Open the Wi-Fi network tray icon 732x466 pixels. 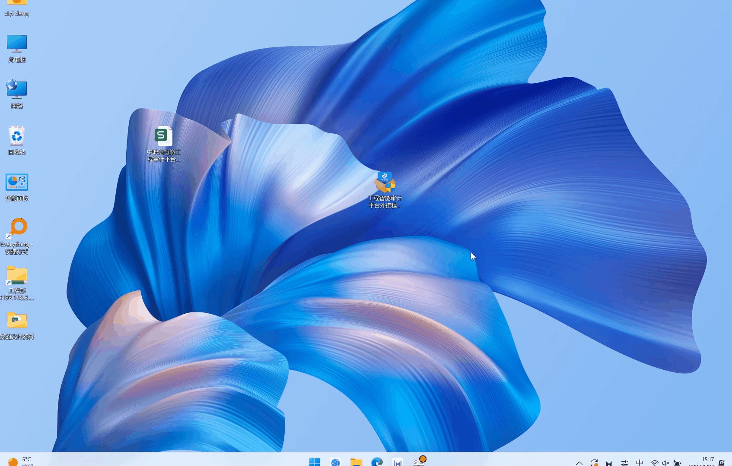pyautogui.click(x=655, y=463)
